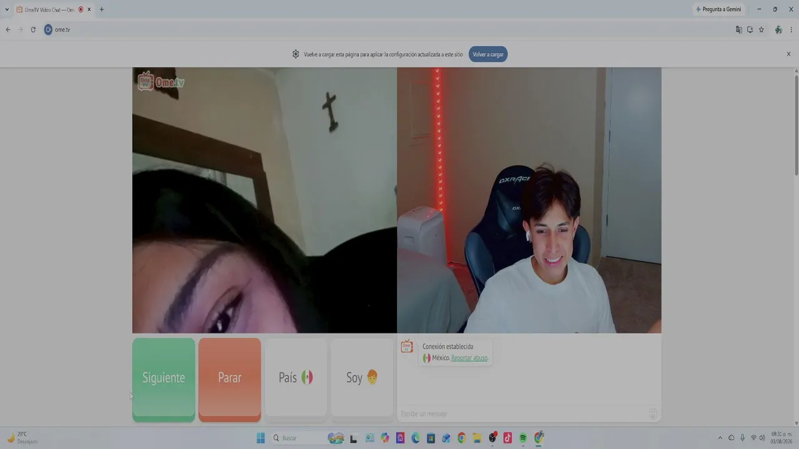Go forward to the next page
799x449 pixels.
click(x=21, y=29)
